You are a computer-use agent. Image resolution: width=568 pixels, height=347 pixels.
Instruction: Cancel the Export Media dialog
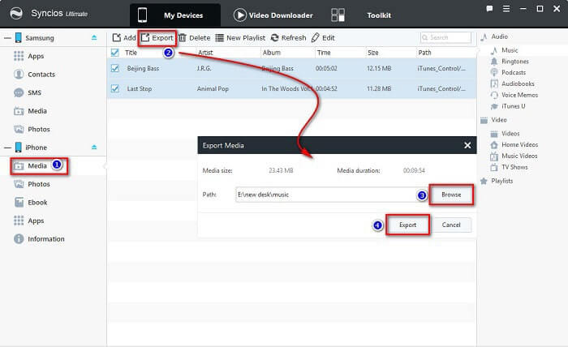(x=451, y=225)
